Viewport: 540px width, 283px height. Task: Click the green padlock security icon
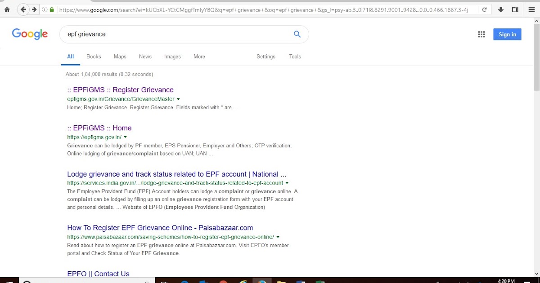pyautogui.click(x=52, y=9)
